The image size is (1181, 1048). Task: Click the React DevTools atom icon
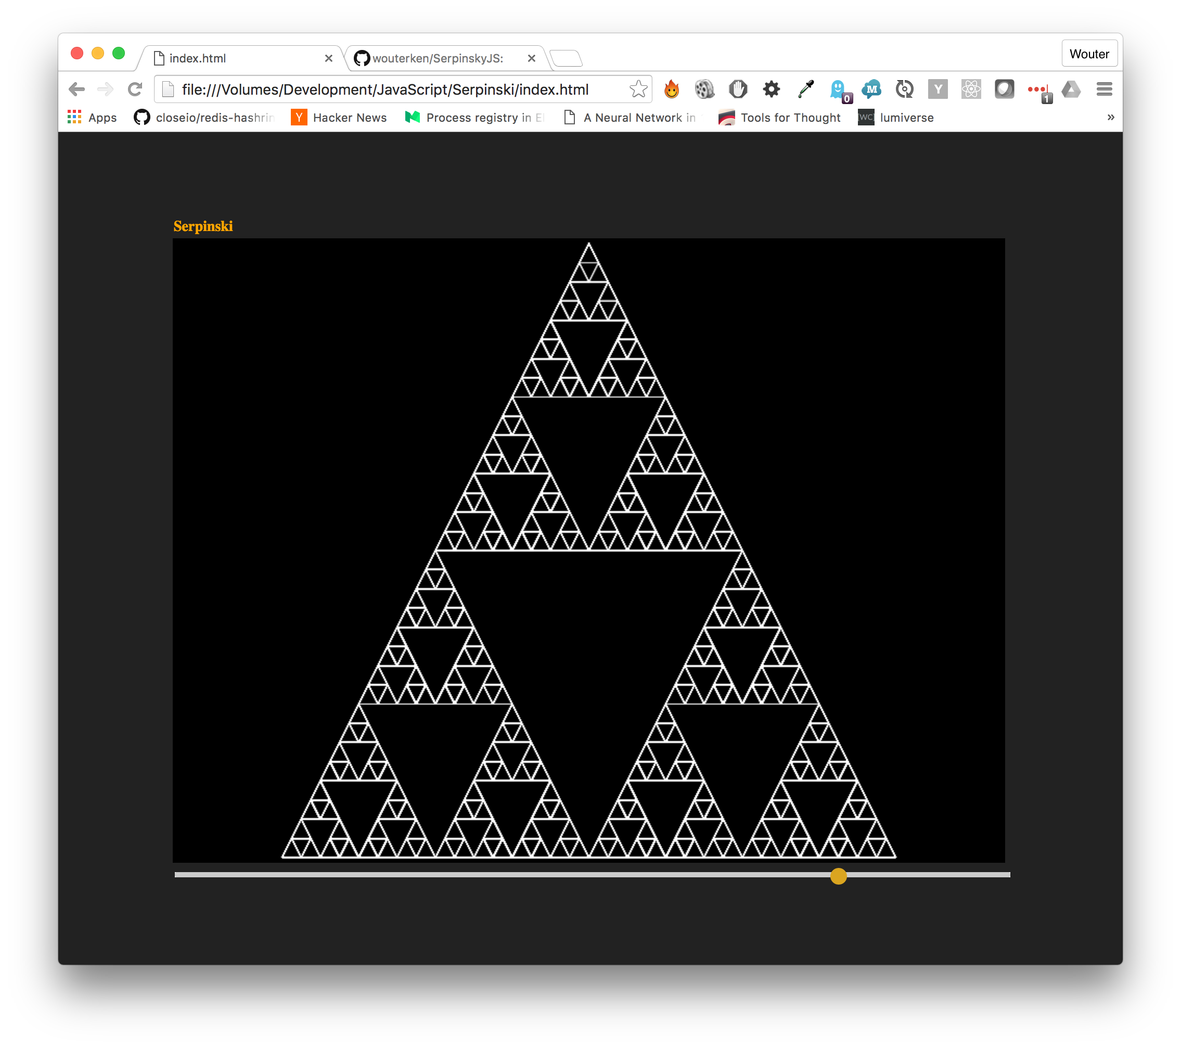971,89
